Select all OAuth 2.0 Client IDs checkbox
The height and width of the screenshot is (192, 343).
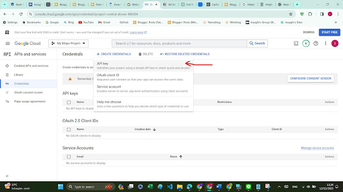pos(69,130)
